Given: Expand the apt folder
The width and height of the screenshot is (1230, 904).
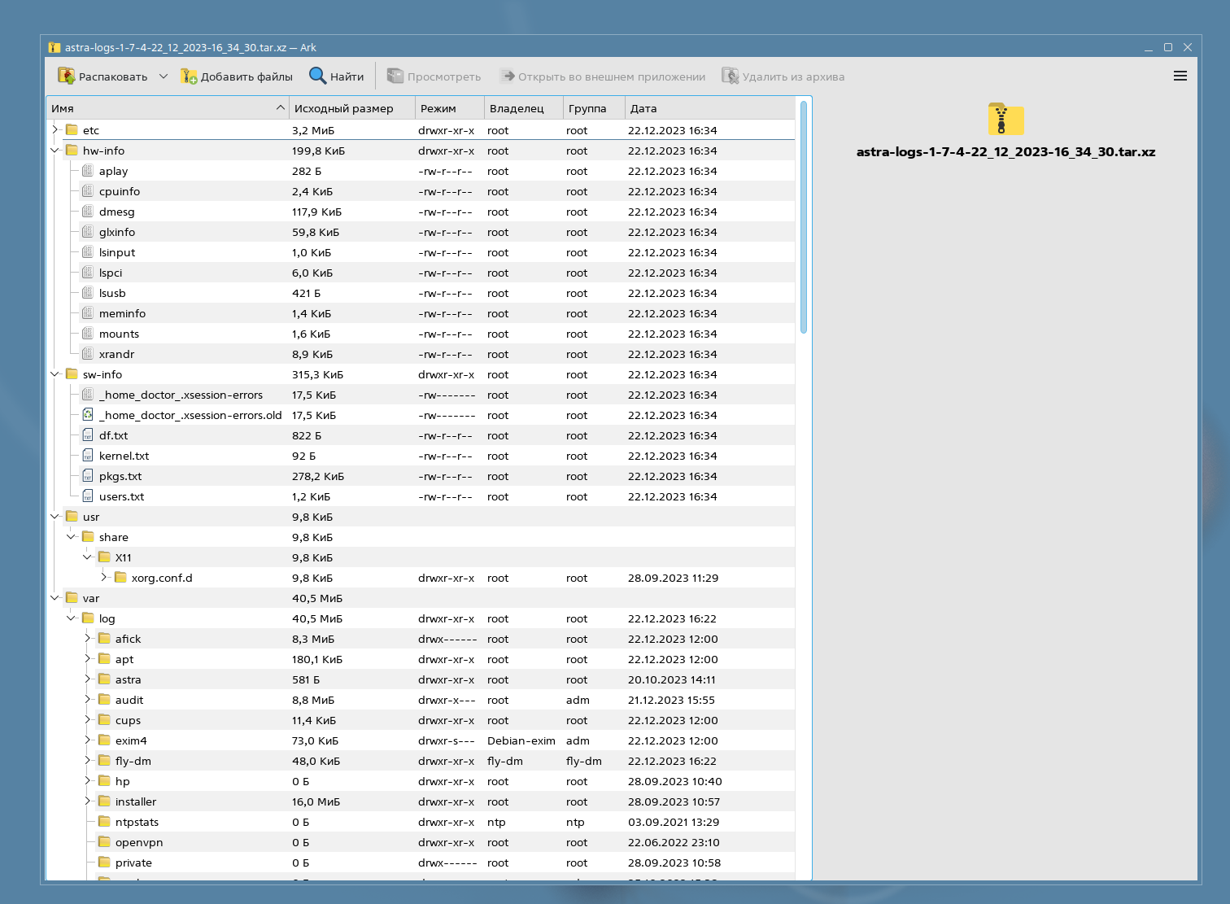Looking at the screenshot, I should pos(88,659).
